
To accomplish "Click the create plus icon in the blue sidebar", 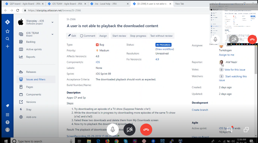I will click(7, 46).
